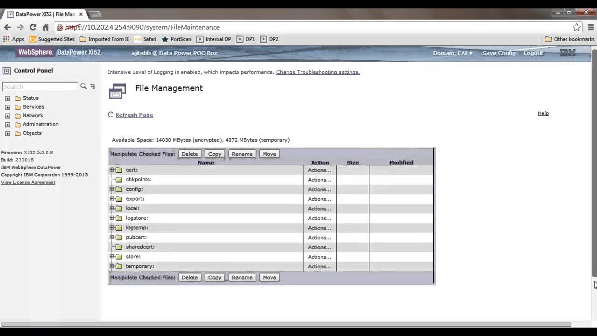Image resolution: width=597 pixels, height=336 pixels.
Task: Click the pubcert: folder icon
Action: point(119,237)
